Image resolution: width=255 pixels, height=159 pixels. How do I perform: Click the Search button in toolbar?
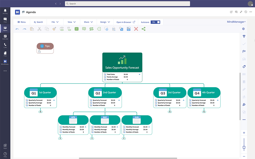38,22
